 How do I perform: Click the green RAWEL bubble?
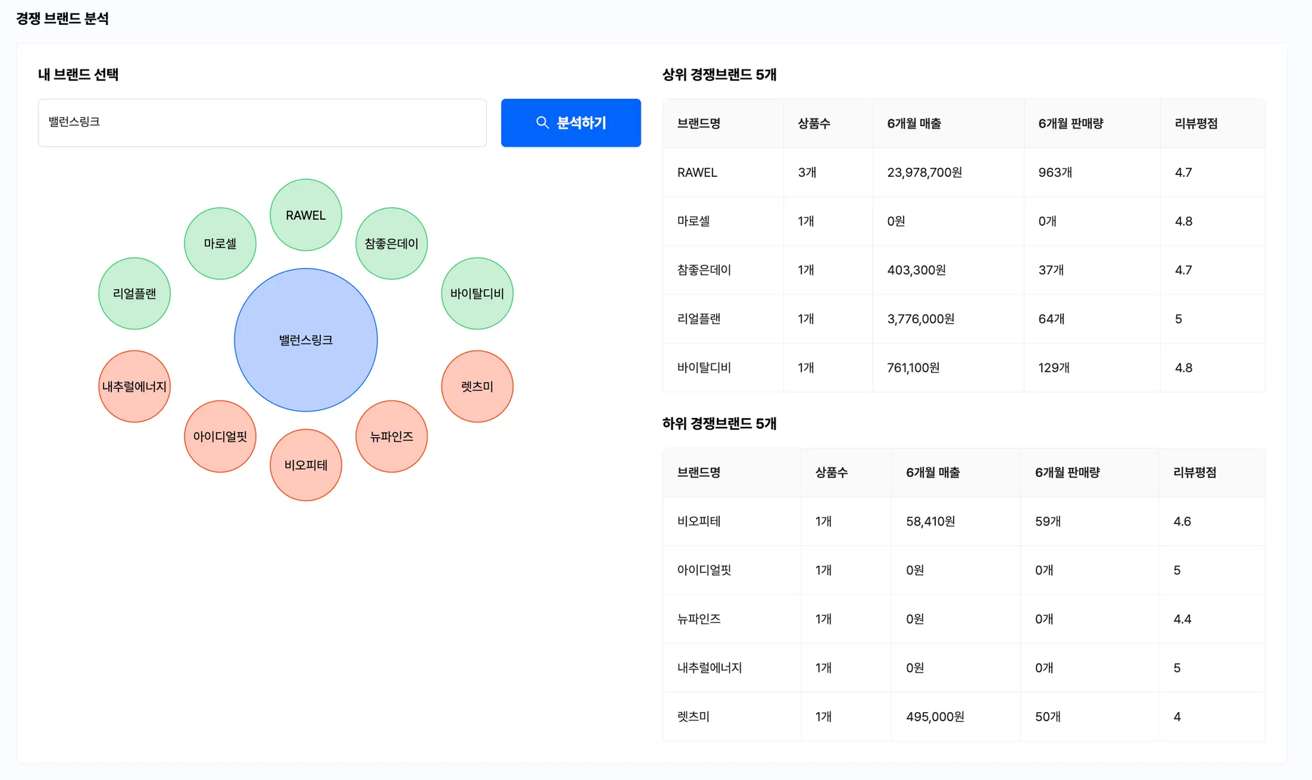click(x=306, y=215)
